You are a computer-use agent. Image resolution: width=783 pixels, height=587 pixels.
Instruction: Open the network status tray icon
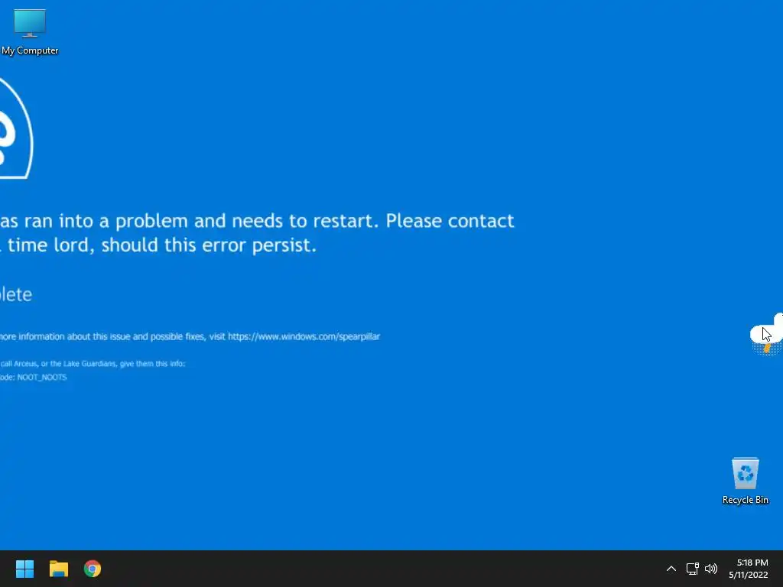tap(692, 569)
